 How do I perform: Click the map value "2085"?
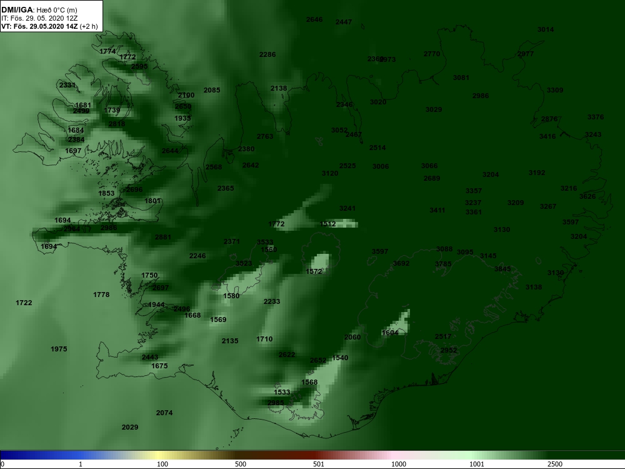[212, 90]
